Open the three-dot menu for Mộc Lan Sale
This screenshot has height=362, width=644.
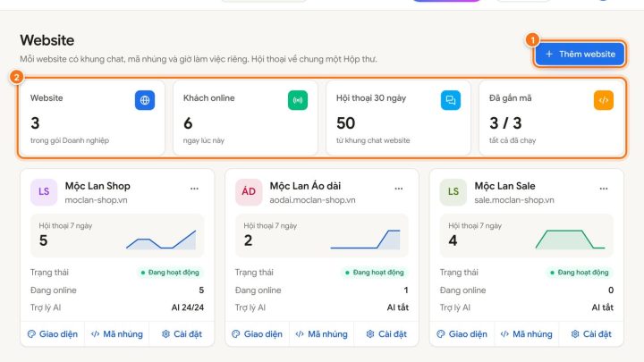(604, 189)
